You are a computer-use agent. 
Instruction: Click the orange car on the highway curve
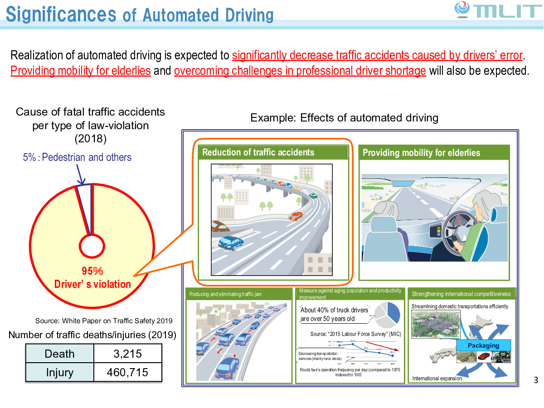point(295,216)
